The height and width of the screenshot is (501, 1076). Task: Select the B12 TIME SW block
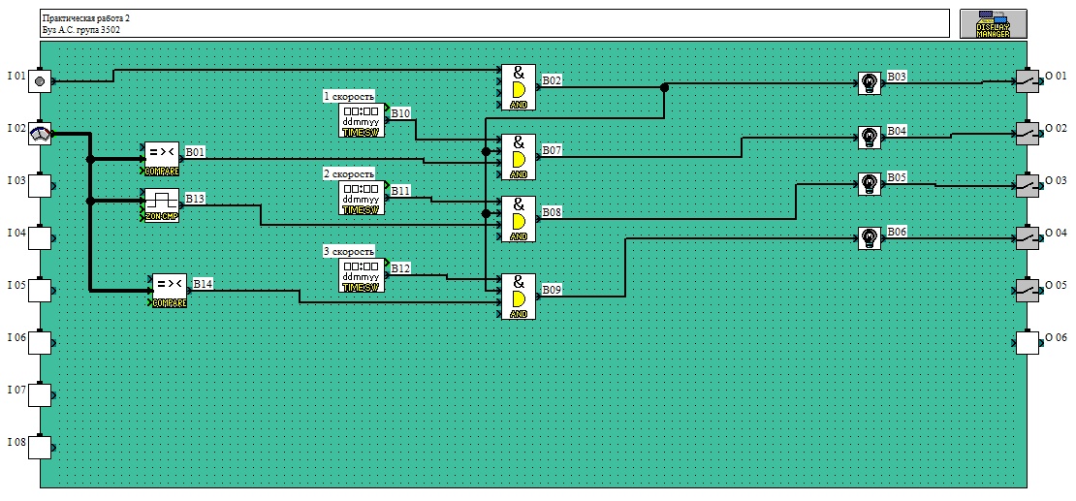click(362, 275)
